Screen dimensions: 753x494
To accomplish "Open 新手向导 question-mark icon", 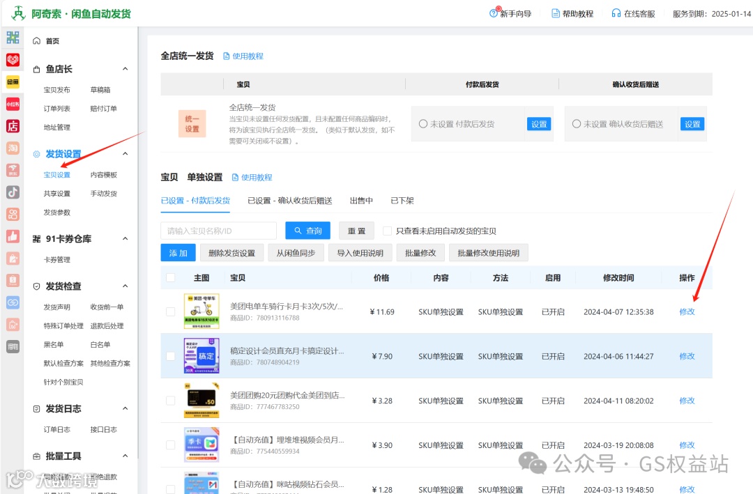I will coord(494,13).
